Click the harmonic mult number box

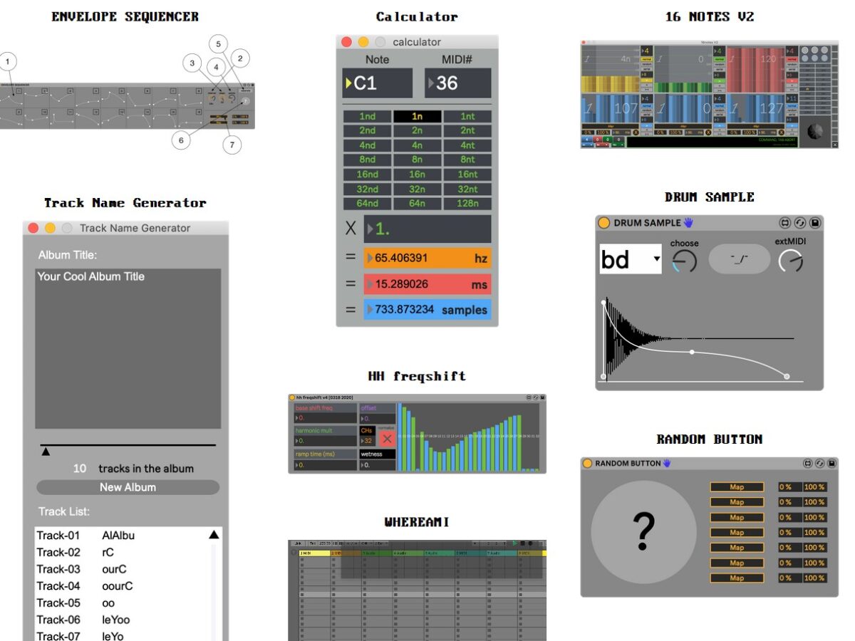coord(326,441)
